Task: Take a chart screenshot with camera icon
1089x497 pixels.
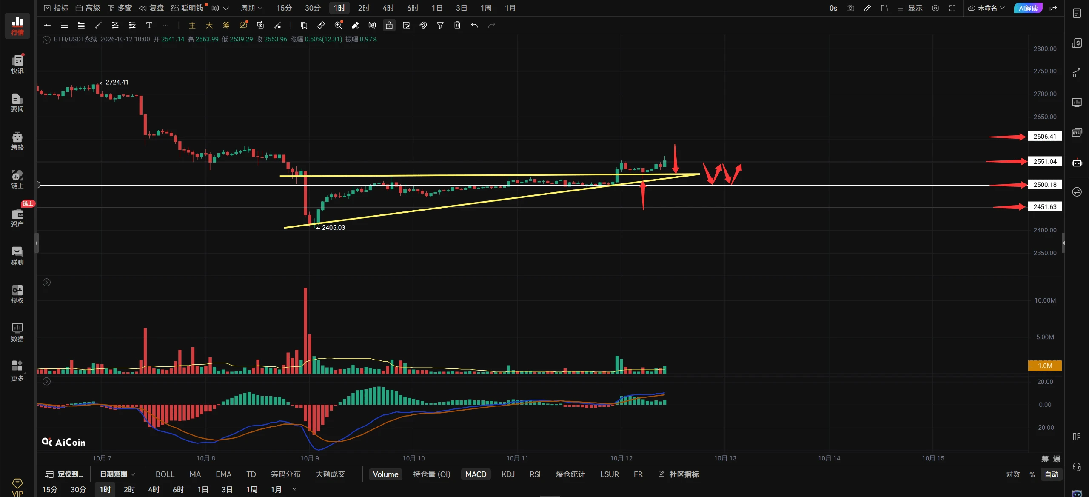Action: click(850, 8)
